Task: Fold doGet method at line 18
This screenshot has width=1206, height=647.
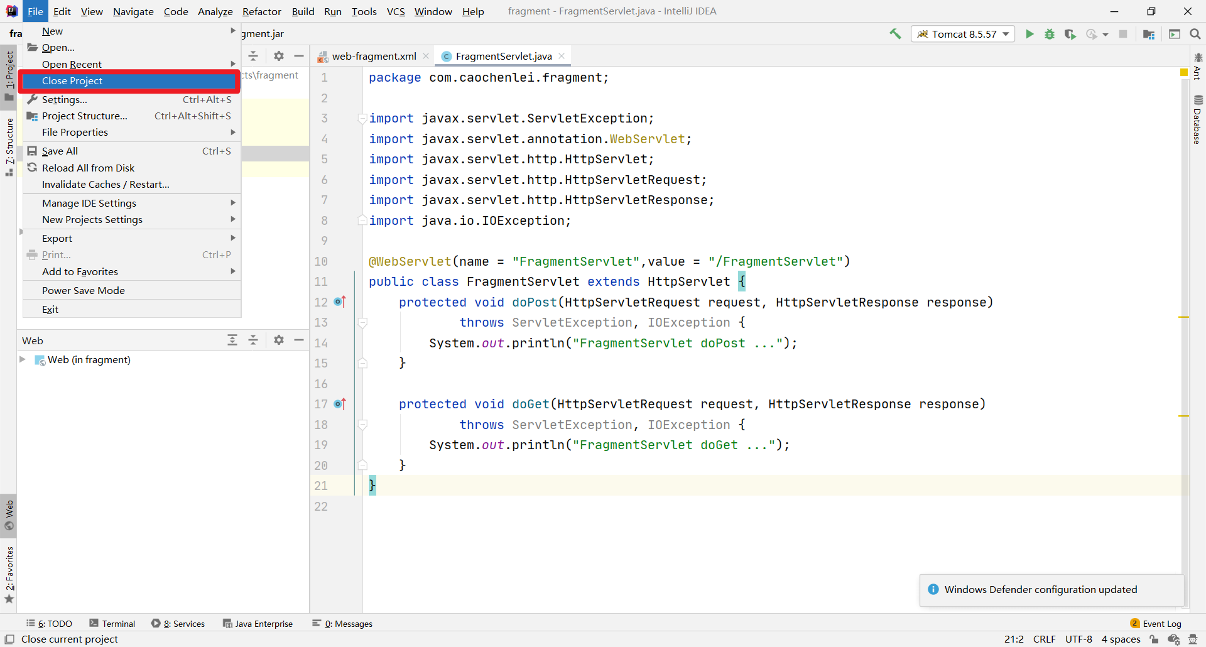Action: (362, 425)
